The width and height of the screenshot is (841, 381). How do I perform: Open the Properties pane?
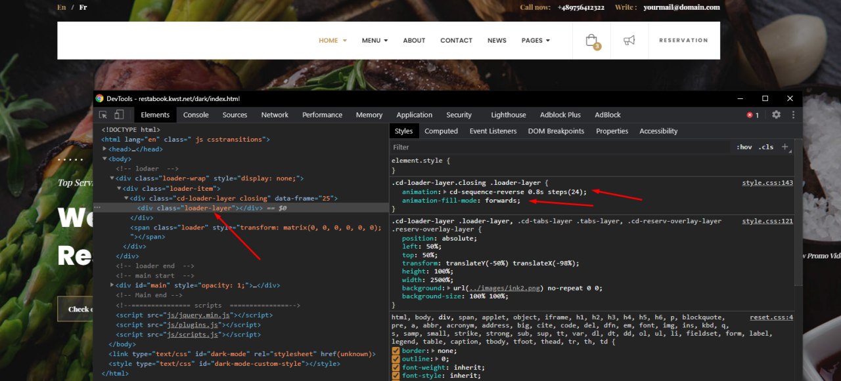point(612,131)
